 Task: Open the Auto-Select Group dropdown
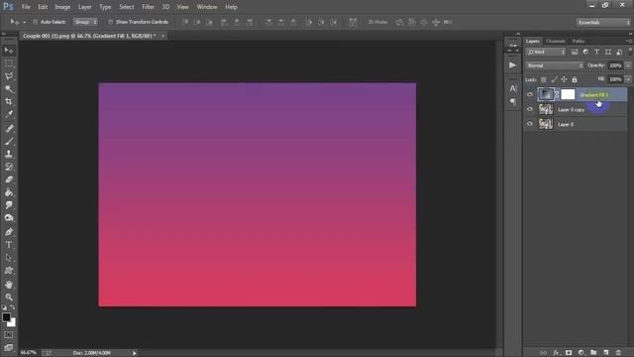(85, 22)
